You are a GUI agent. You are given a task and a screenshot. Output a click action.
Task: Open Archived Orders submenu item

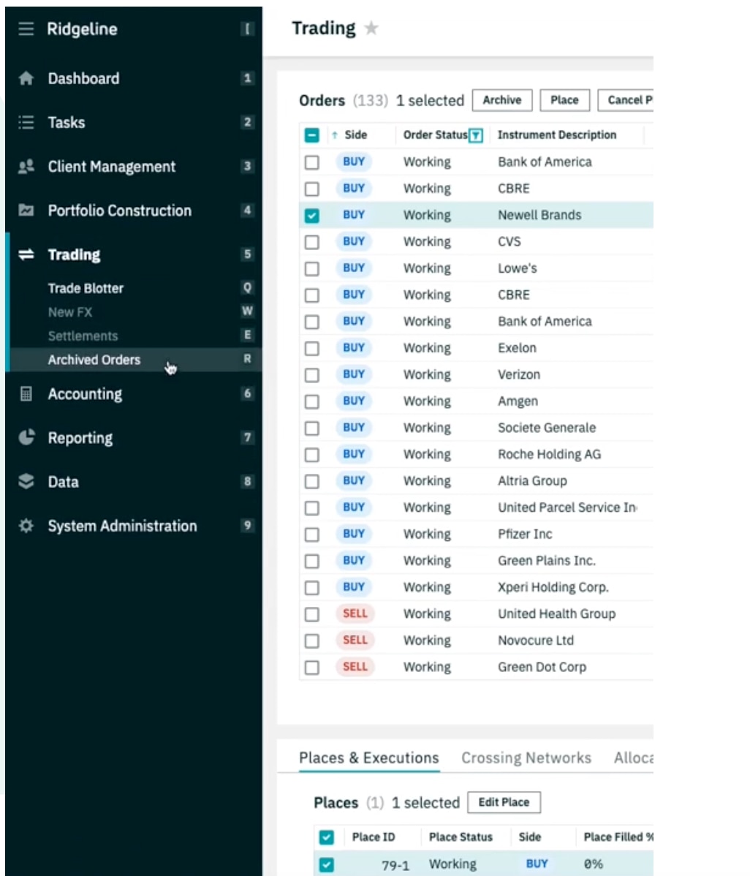click(x=134, y=360)
